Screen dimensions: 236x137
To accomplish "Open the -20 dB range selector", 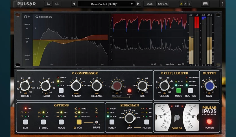I will [x=153, y=64].
